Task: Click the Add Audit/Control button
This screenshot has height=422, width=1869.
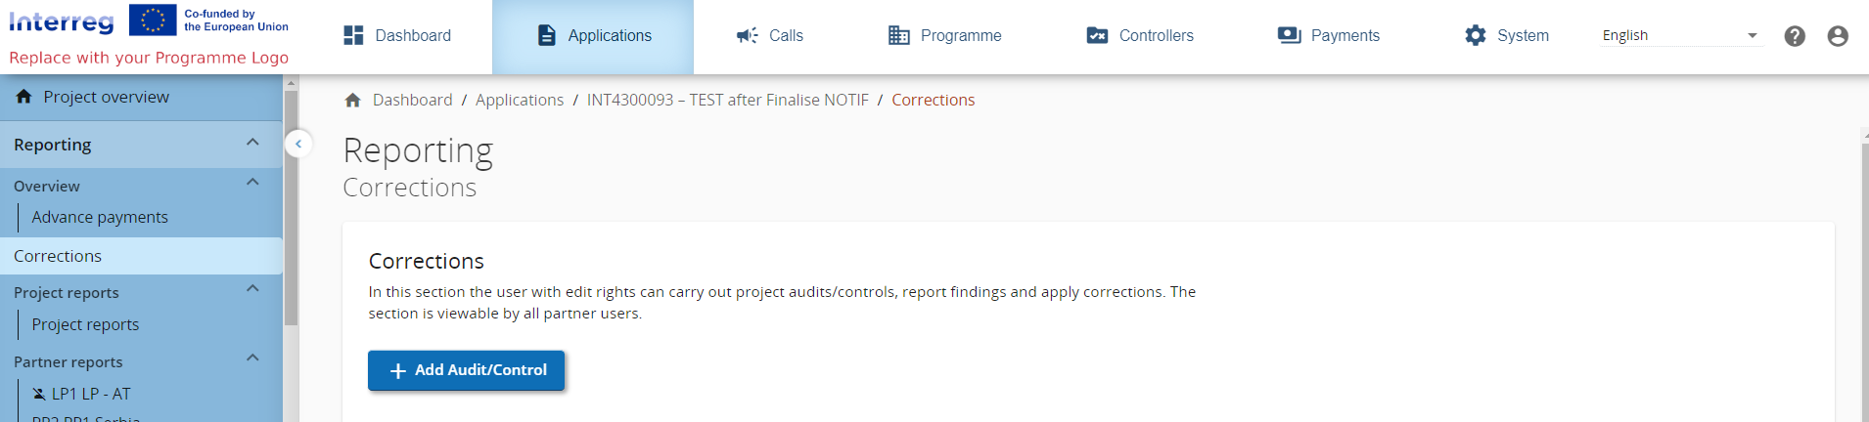Action: [x=466, y=371]
